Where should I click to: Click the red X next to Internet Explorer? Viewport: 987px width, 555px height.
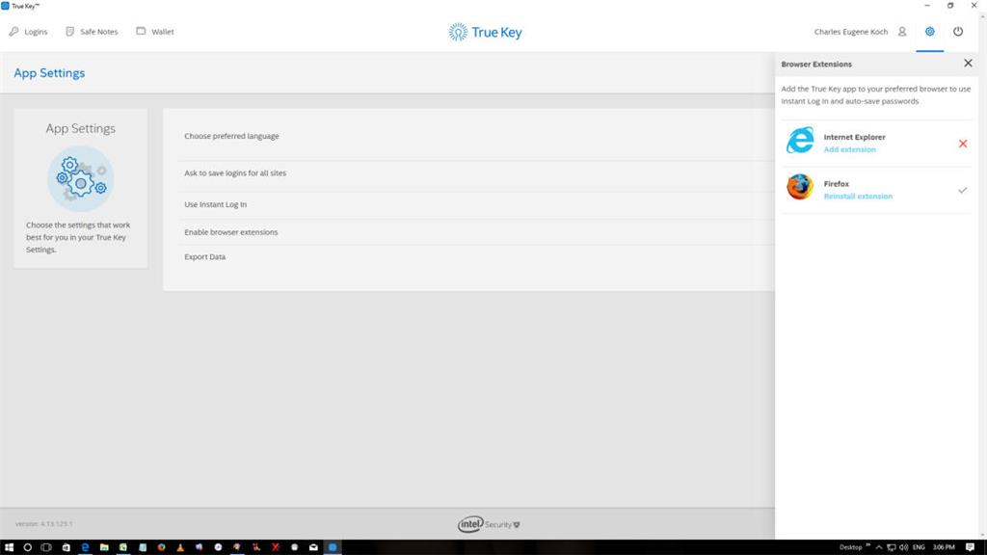pyautogui.click(x=963, y=144)
